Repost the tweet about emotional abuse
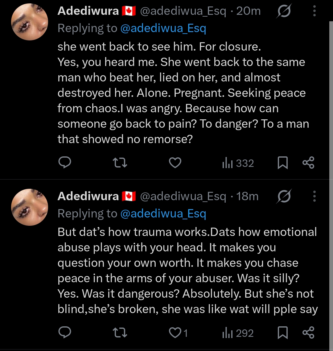 [120, 332]
